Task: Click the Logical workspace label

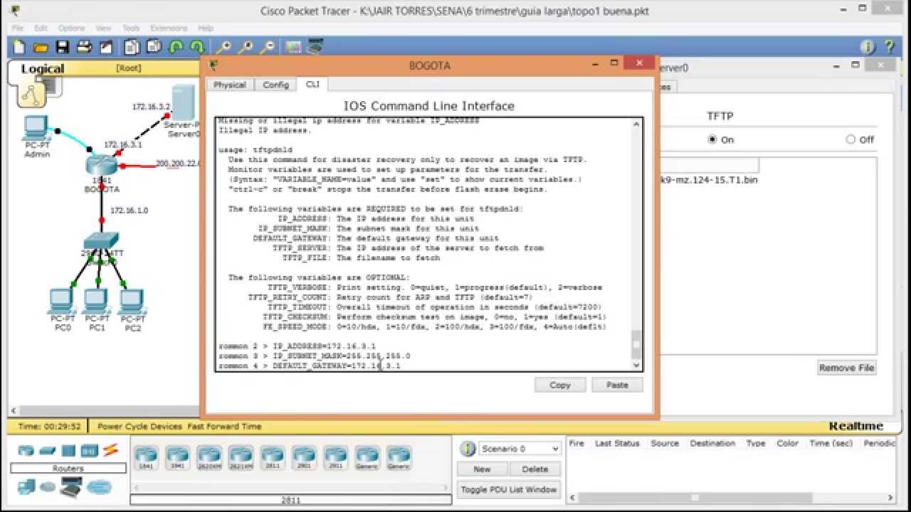Action: [x=43, y=69]
